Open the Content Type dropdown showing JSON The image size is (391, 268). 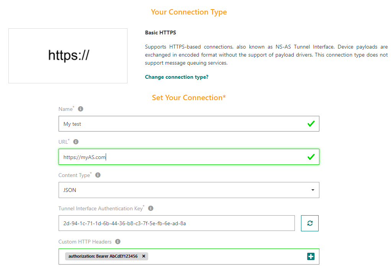pyautogui.click(x=189, y=190)
